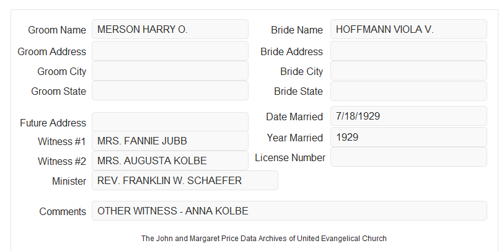Click the License Number label
Image resolution: width=499 pixels, height=251 pixels.
coord(290,158)
